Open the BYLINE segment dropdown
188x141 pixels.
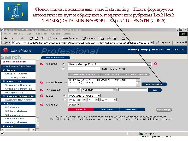[x=115, y=90]
